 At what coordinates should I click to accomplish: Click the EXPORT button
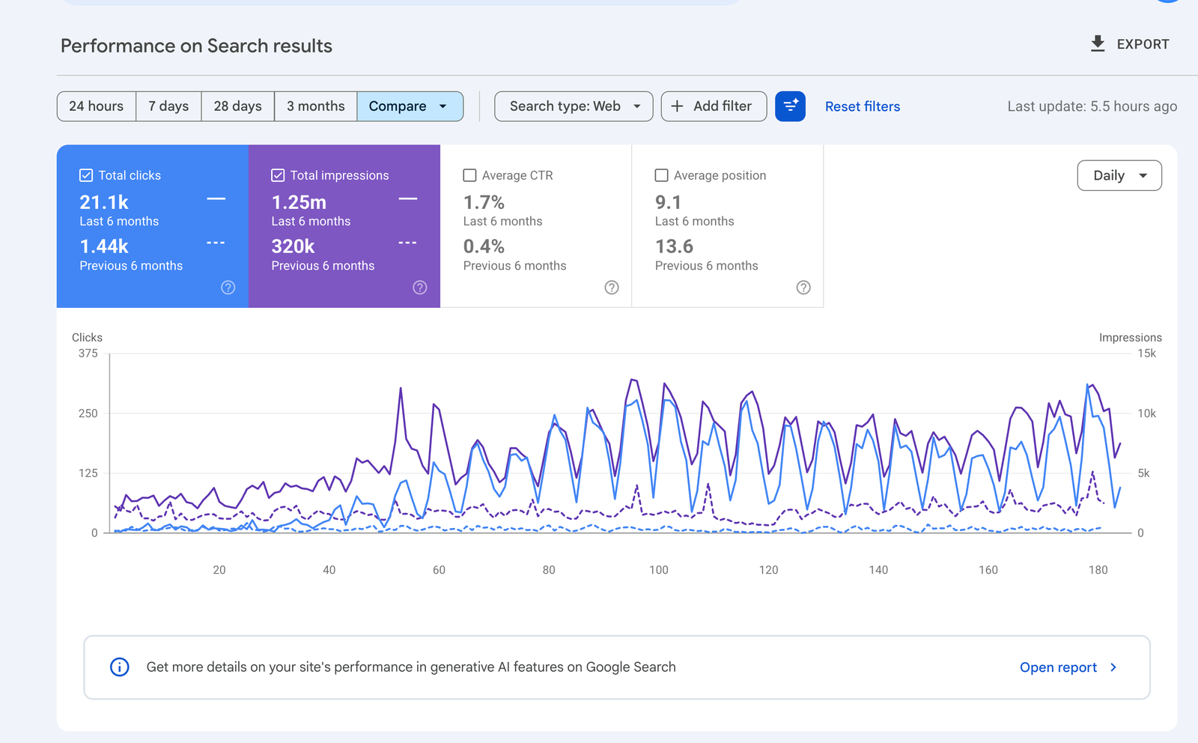[x=1129, y=44]
